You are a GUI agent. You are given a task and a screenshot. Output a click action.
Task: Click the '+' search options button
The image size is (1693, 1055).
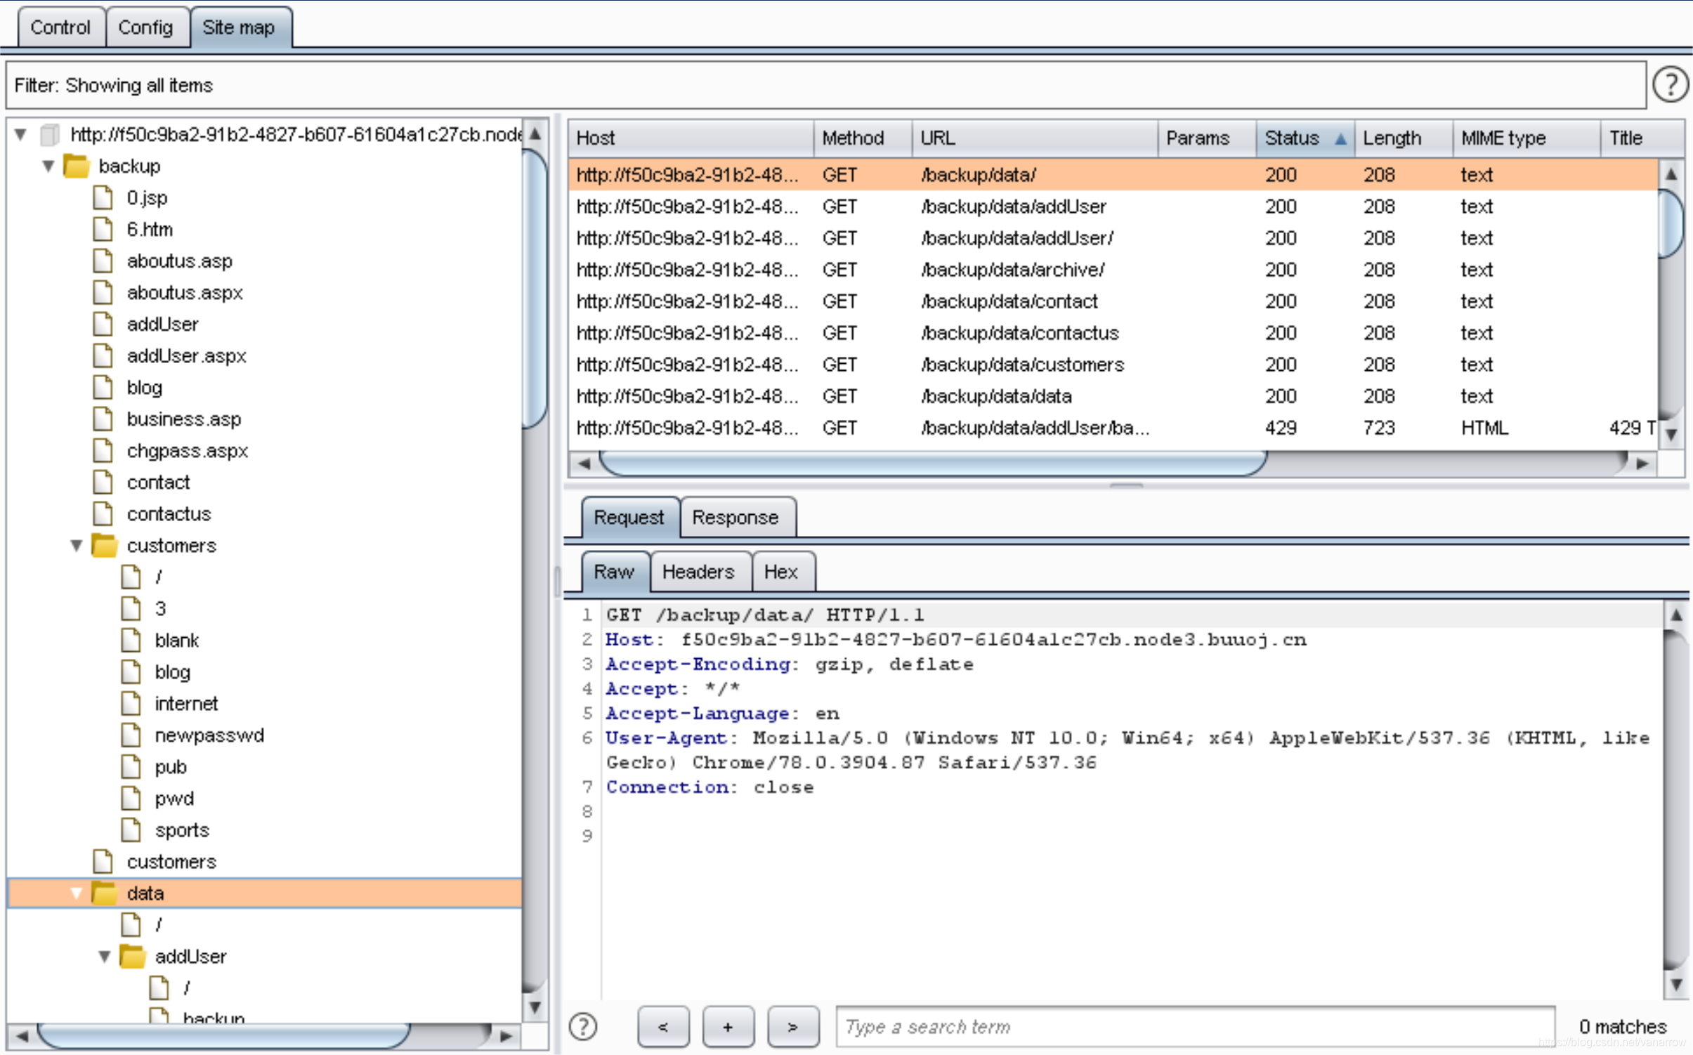tap(728, 1027)
